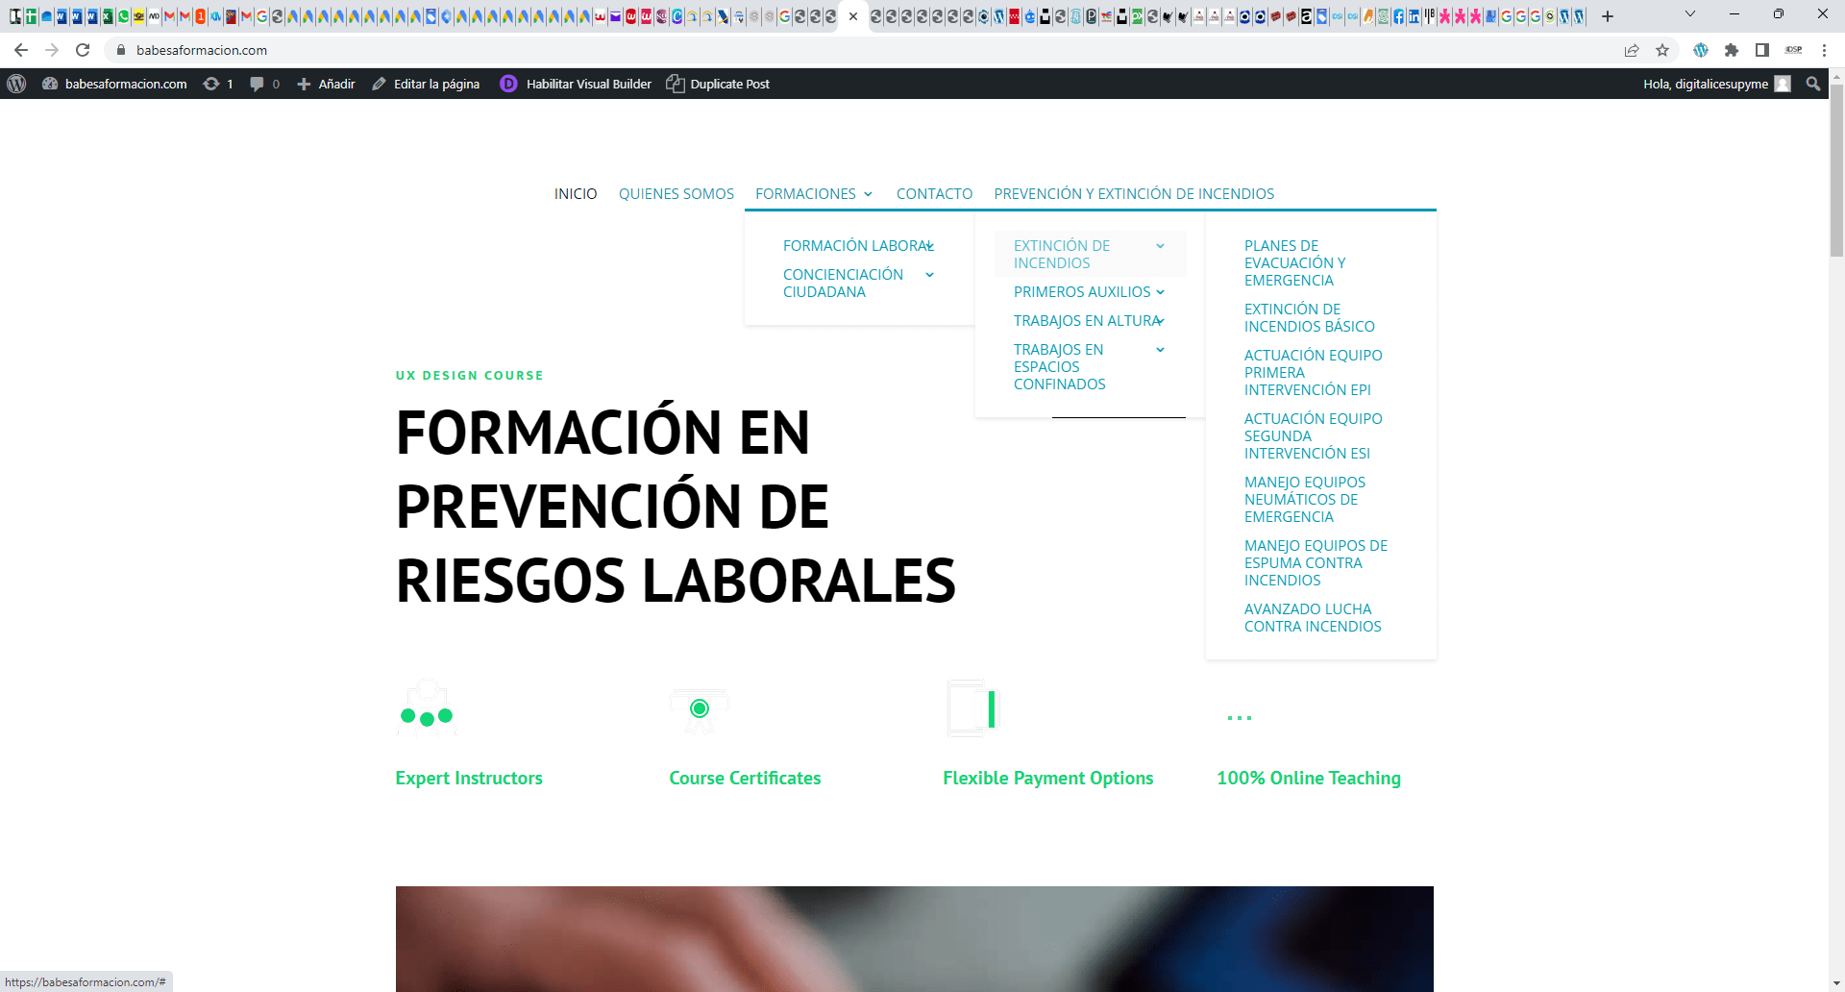This screenshot has width=1845, height=992.
Task: Go to INICIO menu item
Action: point(576,194)
